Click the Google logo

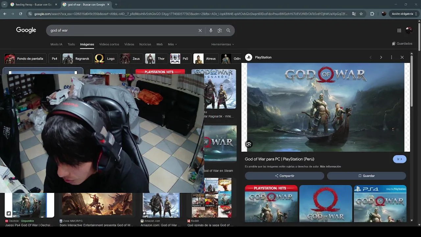click(26, 30)
